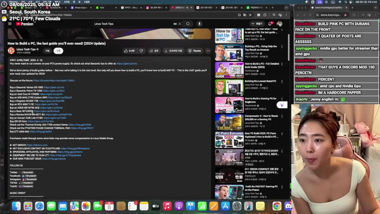Clear the Linus Tech Tips search text
The height and width of the screenshot is (214, 380).
click(180, 24)
